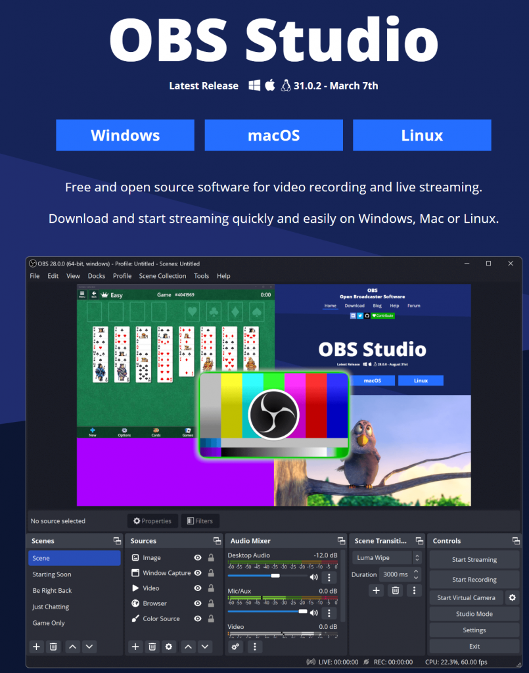Open Mic/Aux three-dot options
The image size is (529, 673).
point(329,613)
